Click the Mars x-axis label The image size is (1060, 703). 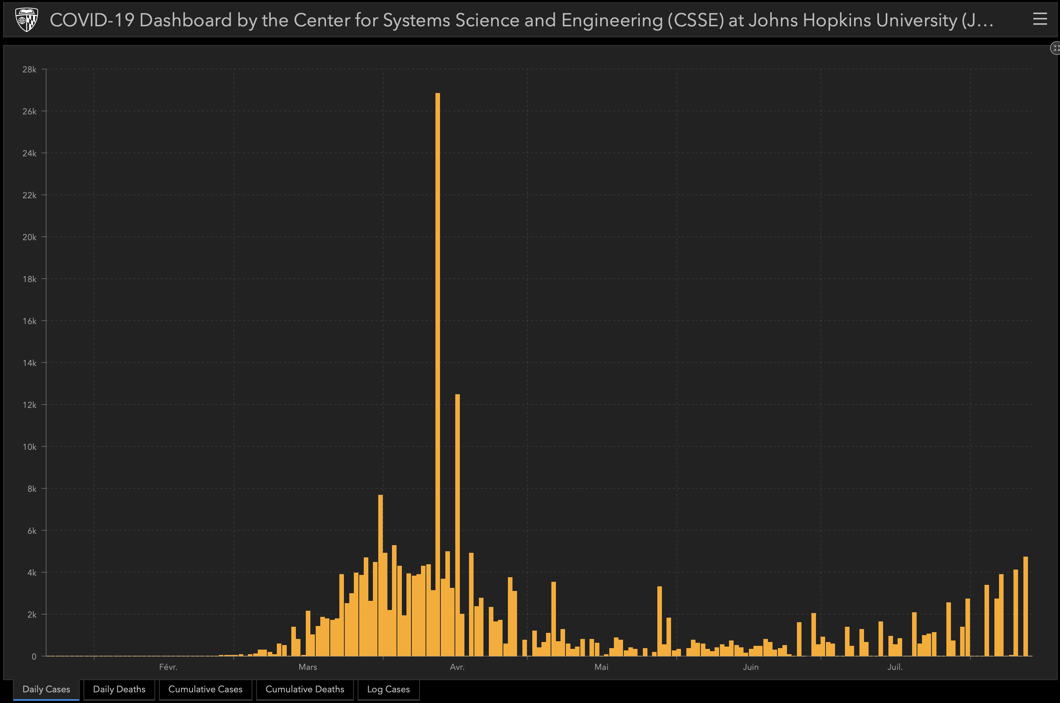[308, 667]
